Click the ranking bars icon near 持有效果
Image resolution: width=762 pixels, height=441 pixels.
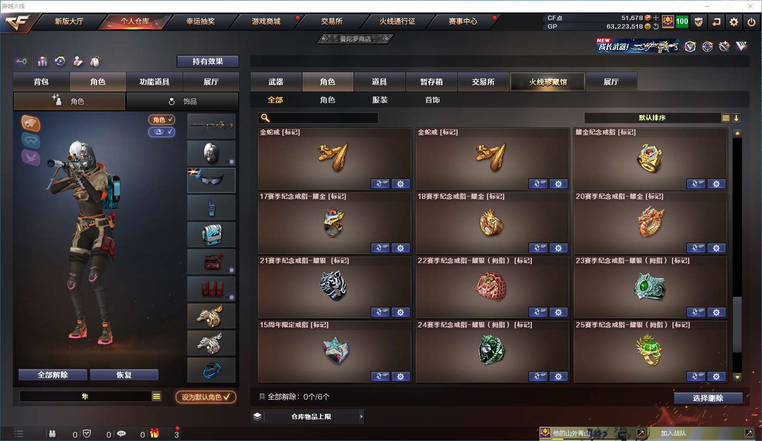(x=43, y=61)
